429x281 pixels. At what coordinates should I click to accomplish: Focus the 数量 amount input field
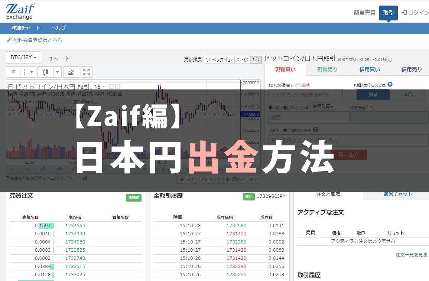coord(309,118)
